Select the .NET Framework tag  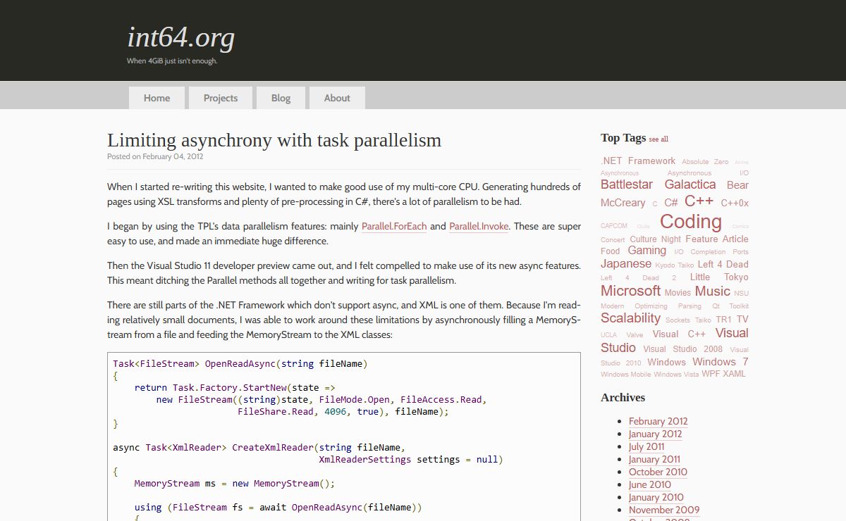click(x=638, y=161)
